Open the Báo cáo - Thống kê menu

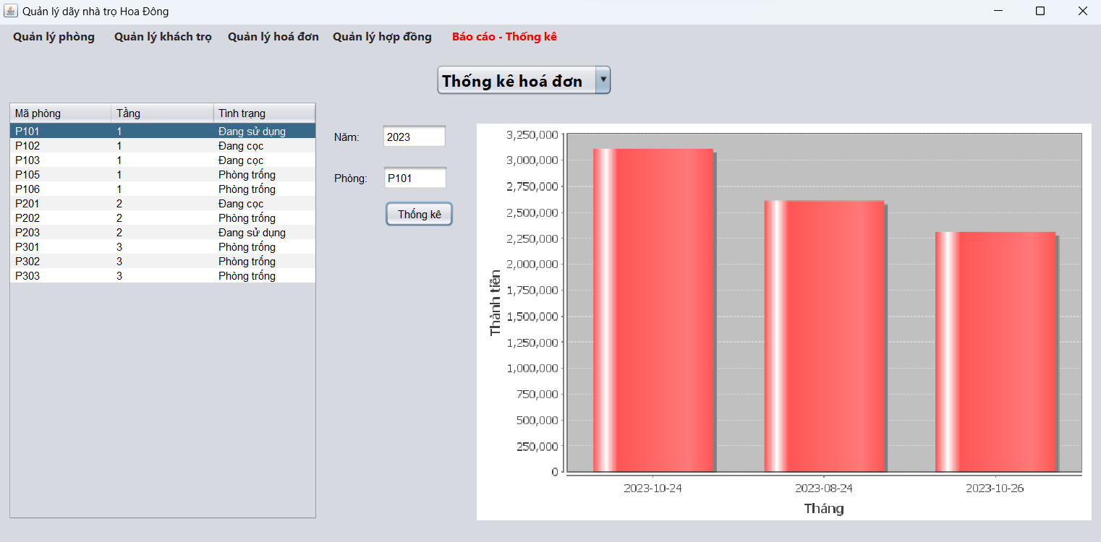pyautogui.click(x=504, y=37)
